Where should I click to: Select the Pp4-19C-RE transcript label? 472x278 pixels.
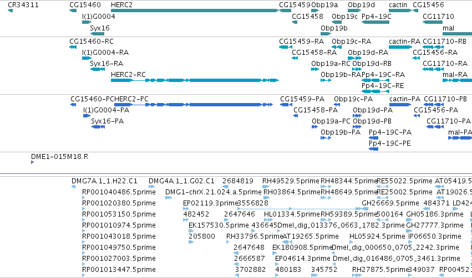(x=383, y=86)
